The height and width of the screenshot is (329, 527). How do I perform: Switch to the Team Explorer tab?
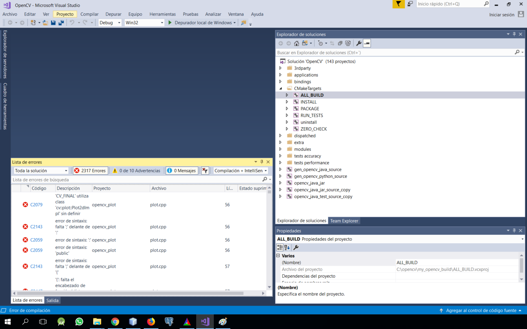[x=344, y=221]
